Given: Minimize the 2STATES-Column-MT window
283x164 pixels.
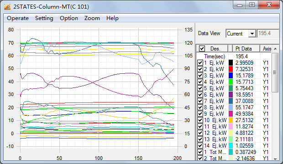Looking at the screenshot, I should coord(240,5).
